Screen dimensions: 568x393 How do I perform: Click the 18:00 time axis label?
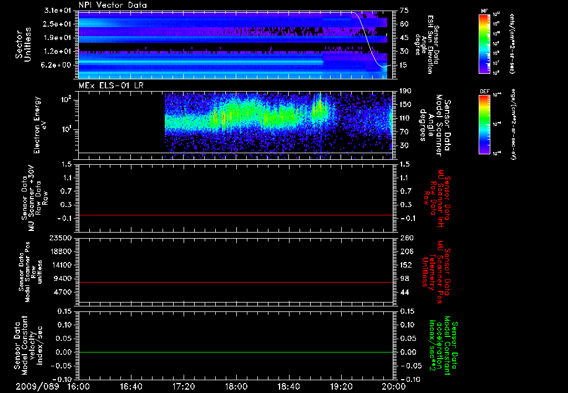236,386
